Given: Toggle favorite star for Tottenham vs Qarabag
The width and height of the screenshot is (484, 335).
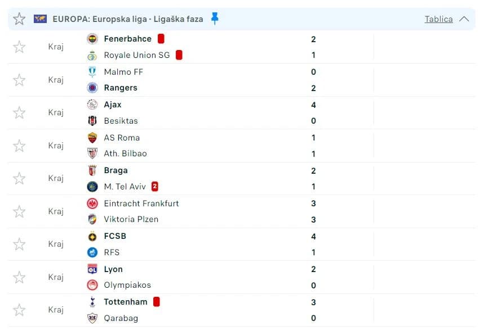Looking at the screenshot, I should click(x=19, y=310).
